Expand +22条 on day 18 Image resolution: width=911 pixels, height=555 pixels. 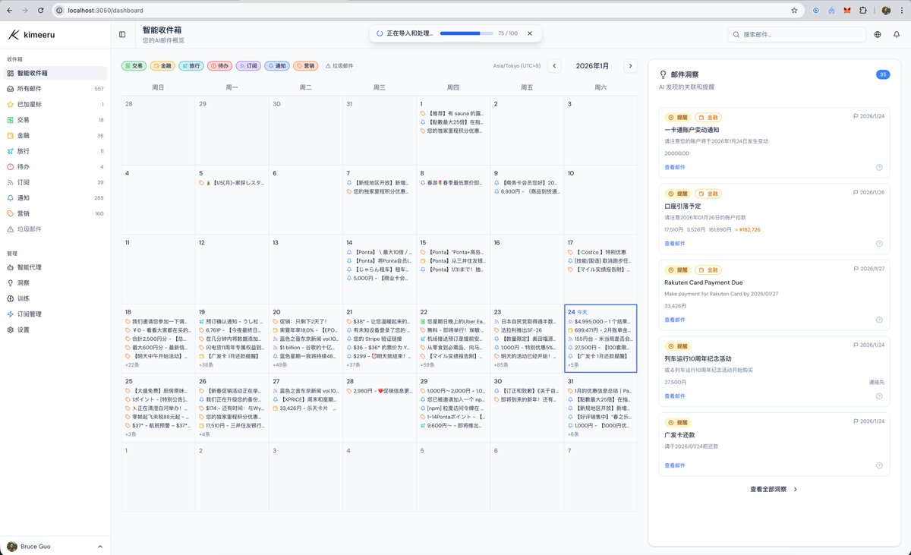tap(132, 365)
